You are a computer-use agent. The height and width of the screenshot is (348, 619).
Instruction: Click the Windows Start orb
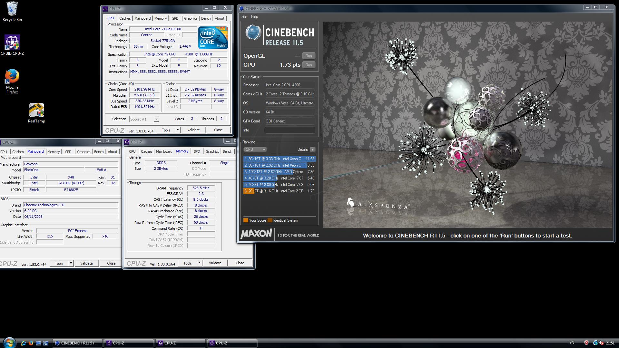[x=9, y=343]
